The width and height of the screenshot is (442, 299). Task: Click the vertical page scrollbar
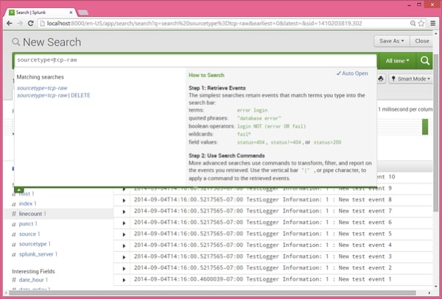click(x=435, y=132)
